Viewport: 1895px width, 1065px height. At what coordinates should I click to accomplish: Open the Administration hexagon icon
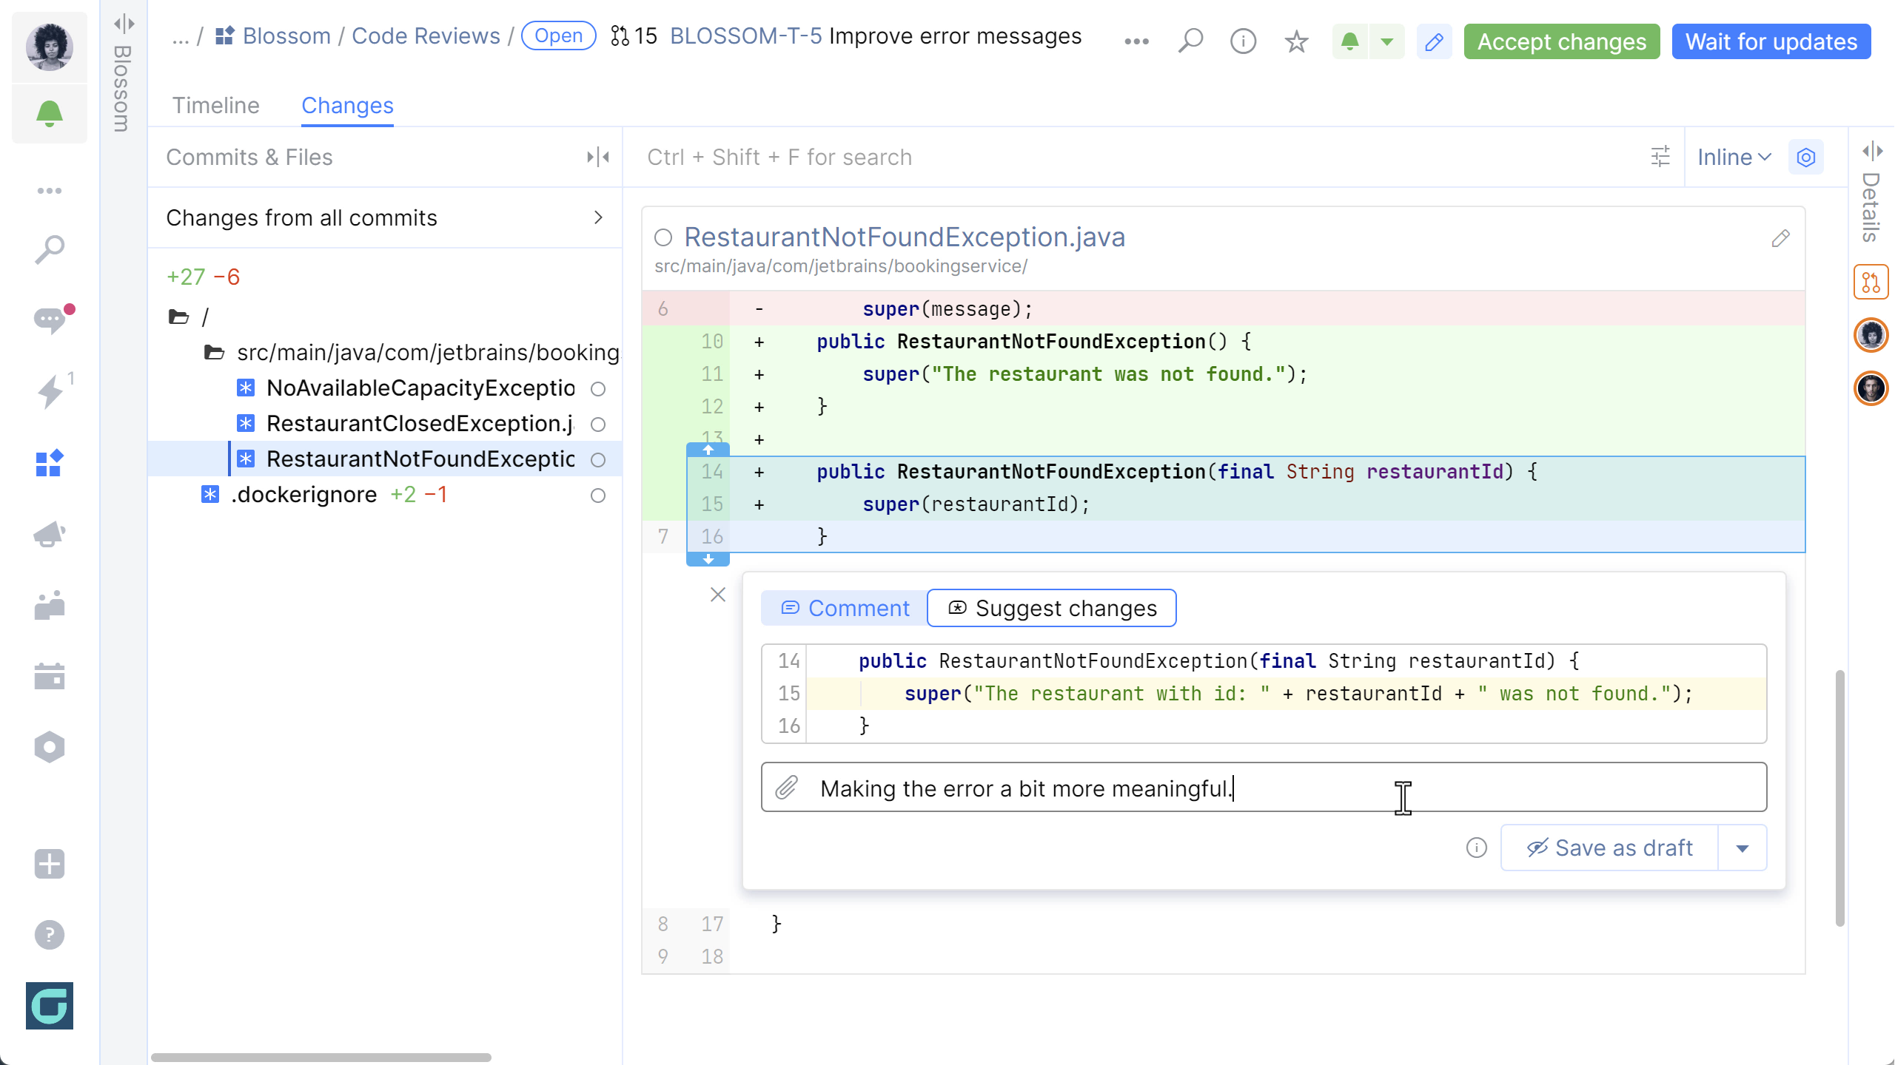pyautogui.click(x=50, y=747)
